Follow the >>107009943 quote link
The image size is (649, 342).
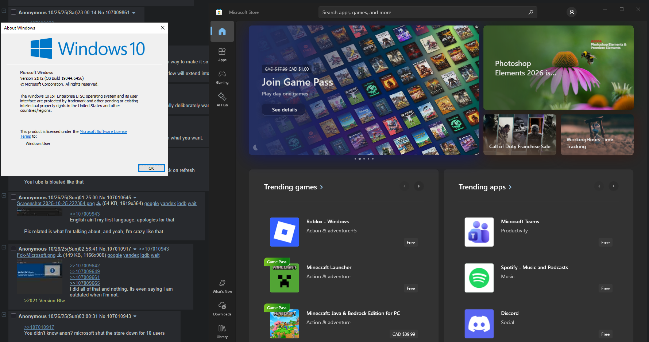[x=85, y=214]
